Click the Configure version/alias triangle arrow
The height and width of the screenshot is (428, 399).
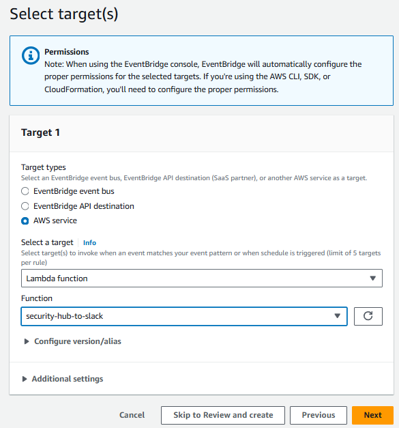click(27, 341)
